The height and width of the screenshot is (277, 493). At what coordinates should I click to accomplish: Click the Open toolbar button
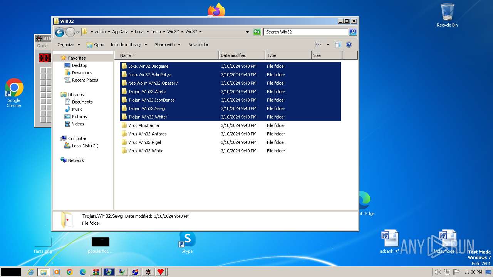pyautogui.click(x=96, y=45)
